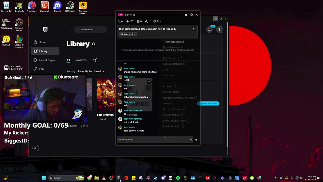Click the comment 'ent u trinidad'

[130, 122]
